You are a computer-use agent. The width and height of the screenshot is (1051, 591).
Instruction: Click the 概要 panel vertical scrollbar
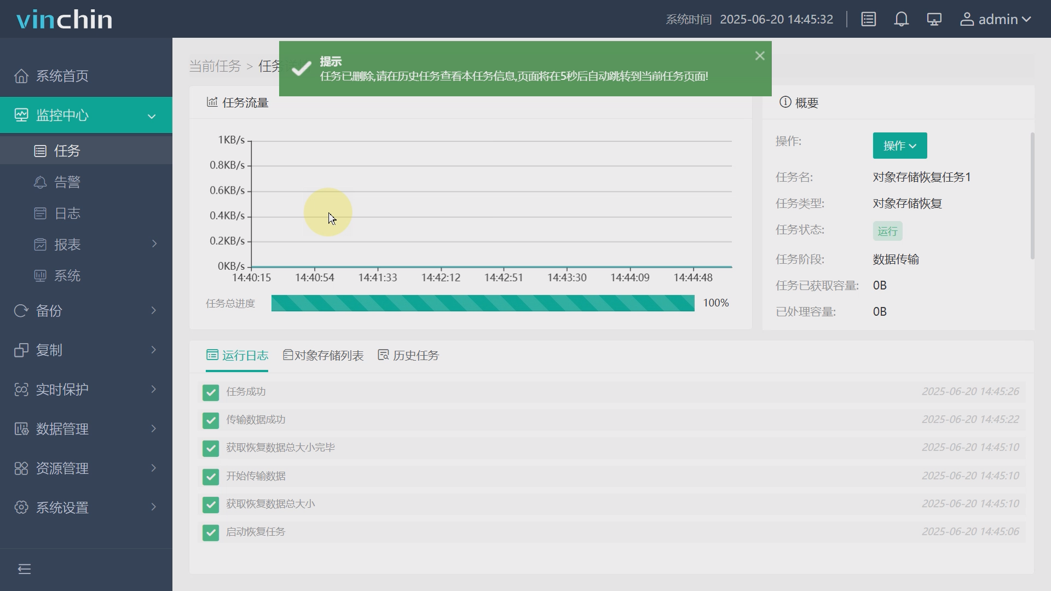point(1032,196)
